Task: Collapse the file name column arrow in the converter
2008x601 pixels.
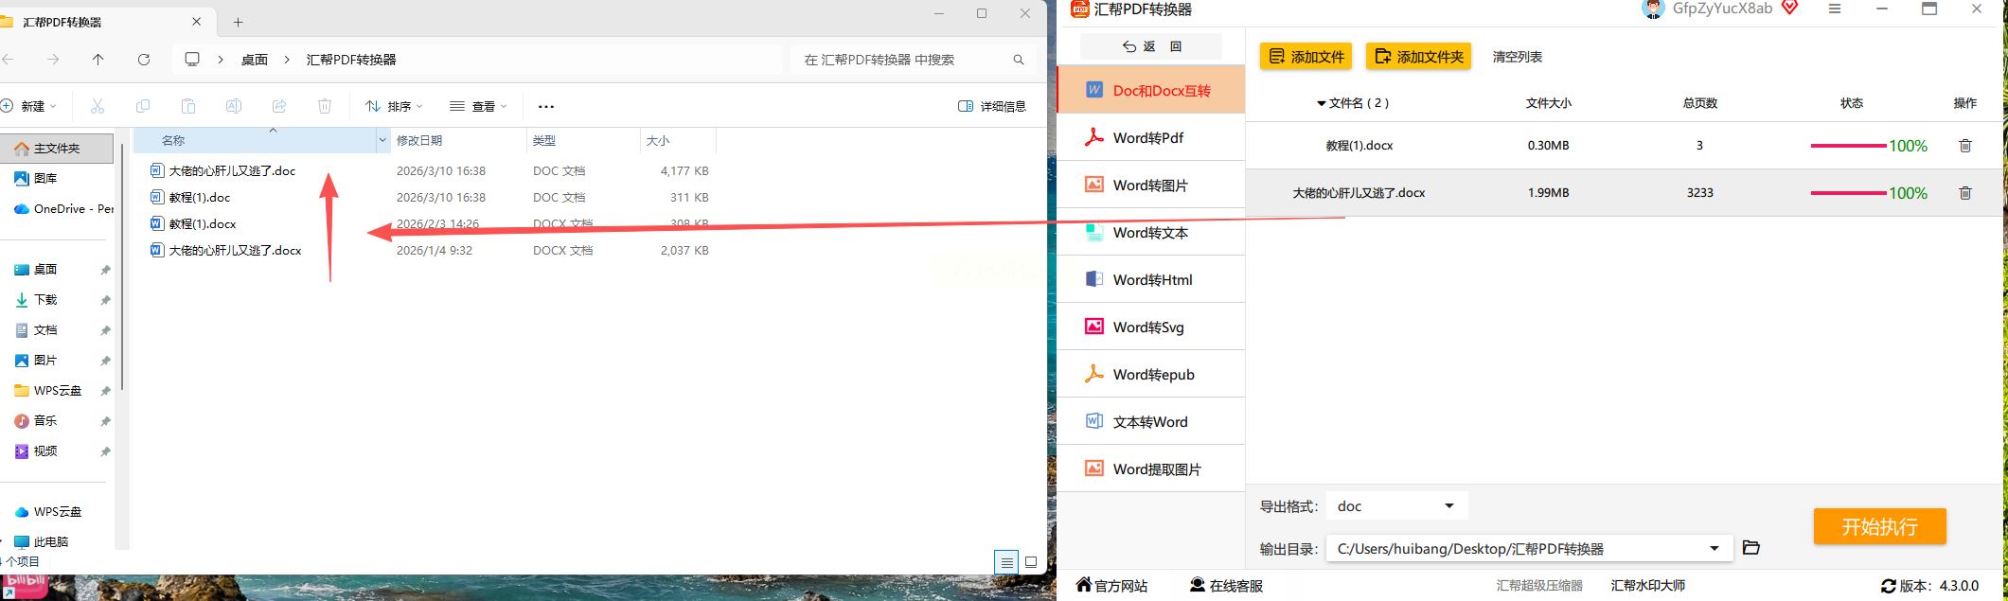Action: pyautogui.click(x=1322, y=103)
